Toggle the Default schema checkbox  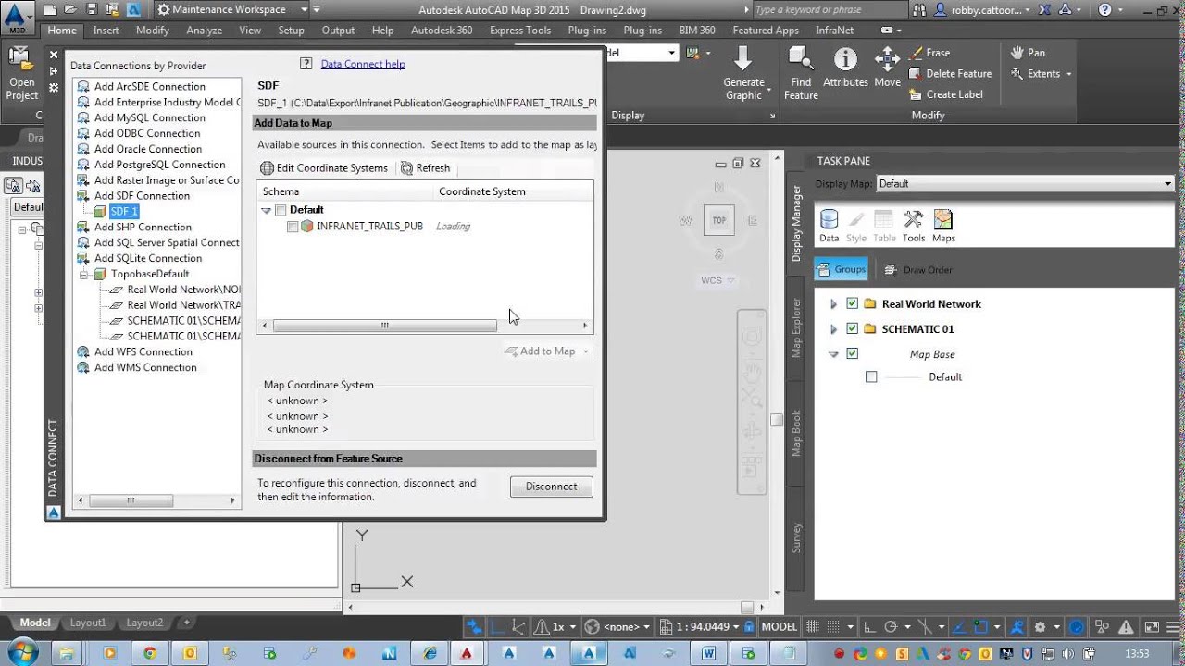(x=281, y=210)
